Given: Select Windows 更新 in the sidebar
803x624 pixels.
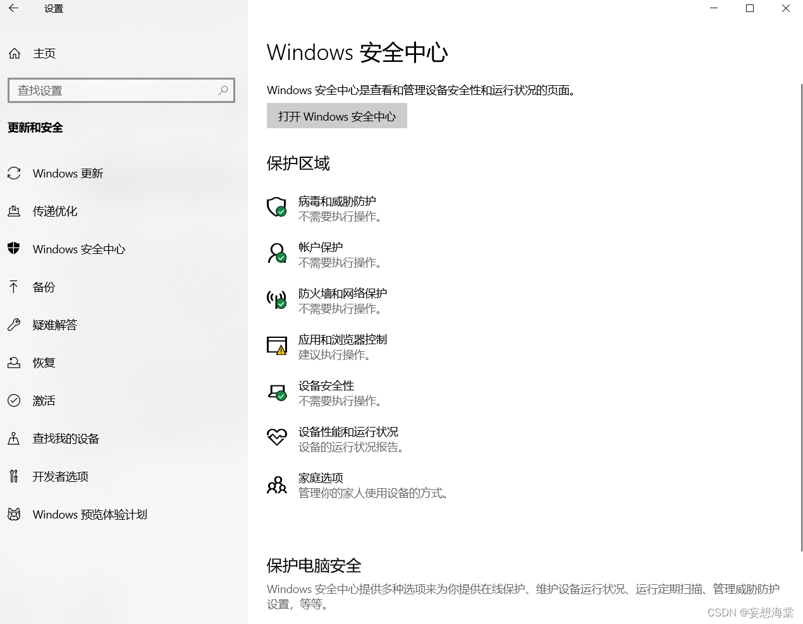Looking at the screenshot, I should [68, 173].
